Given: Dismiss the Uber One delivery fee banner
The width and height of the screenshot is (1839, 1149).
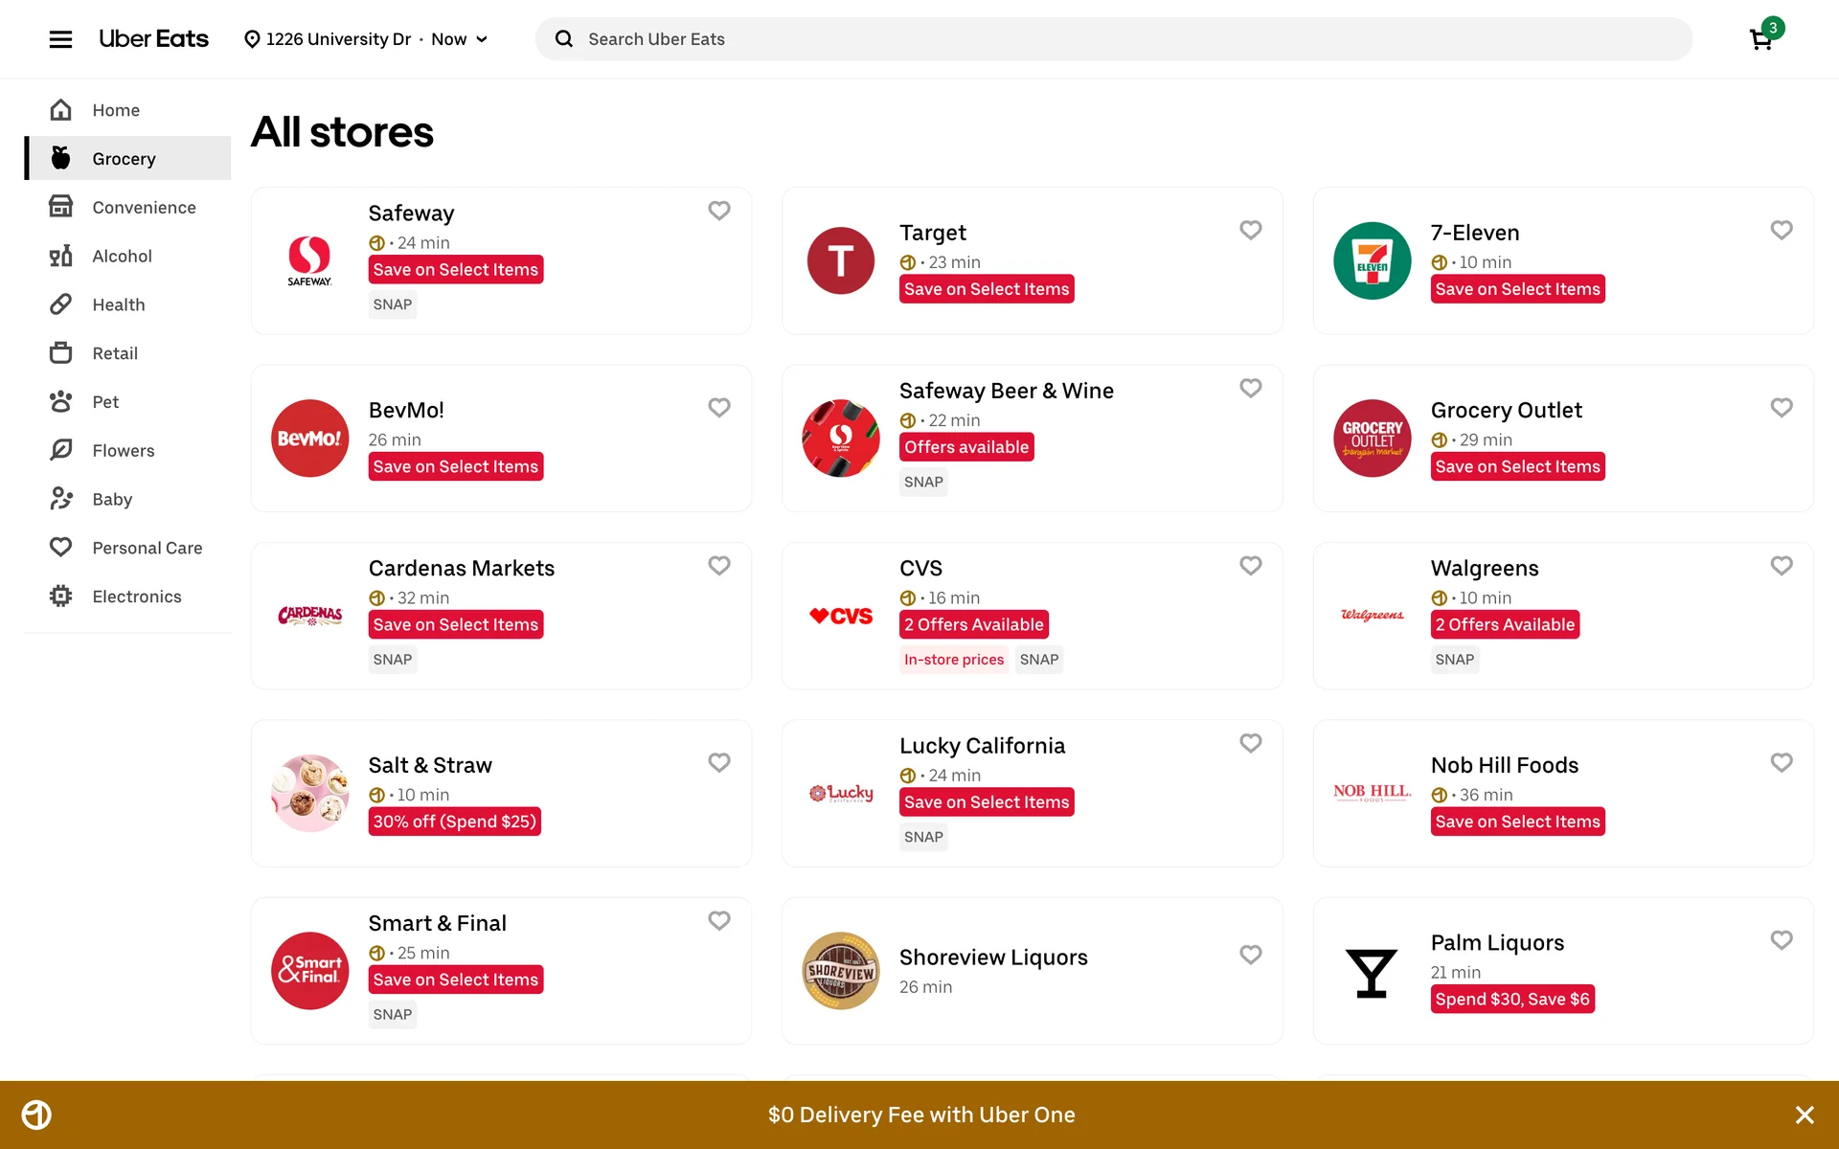Looking at the screenshot, I should pos(1805,1115).
